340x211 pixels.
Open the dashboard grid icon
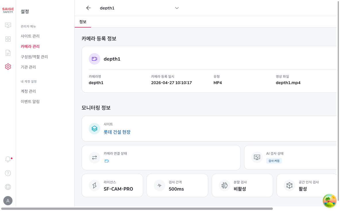tap(8, 39)
